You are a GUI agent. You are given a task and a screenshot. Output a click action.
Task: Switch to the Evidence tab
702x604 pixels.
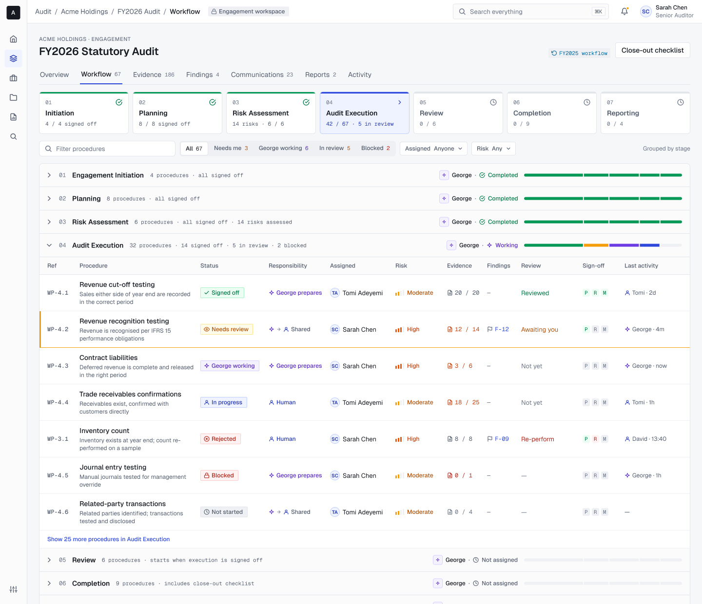pos(154,75)
